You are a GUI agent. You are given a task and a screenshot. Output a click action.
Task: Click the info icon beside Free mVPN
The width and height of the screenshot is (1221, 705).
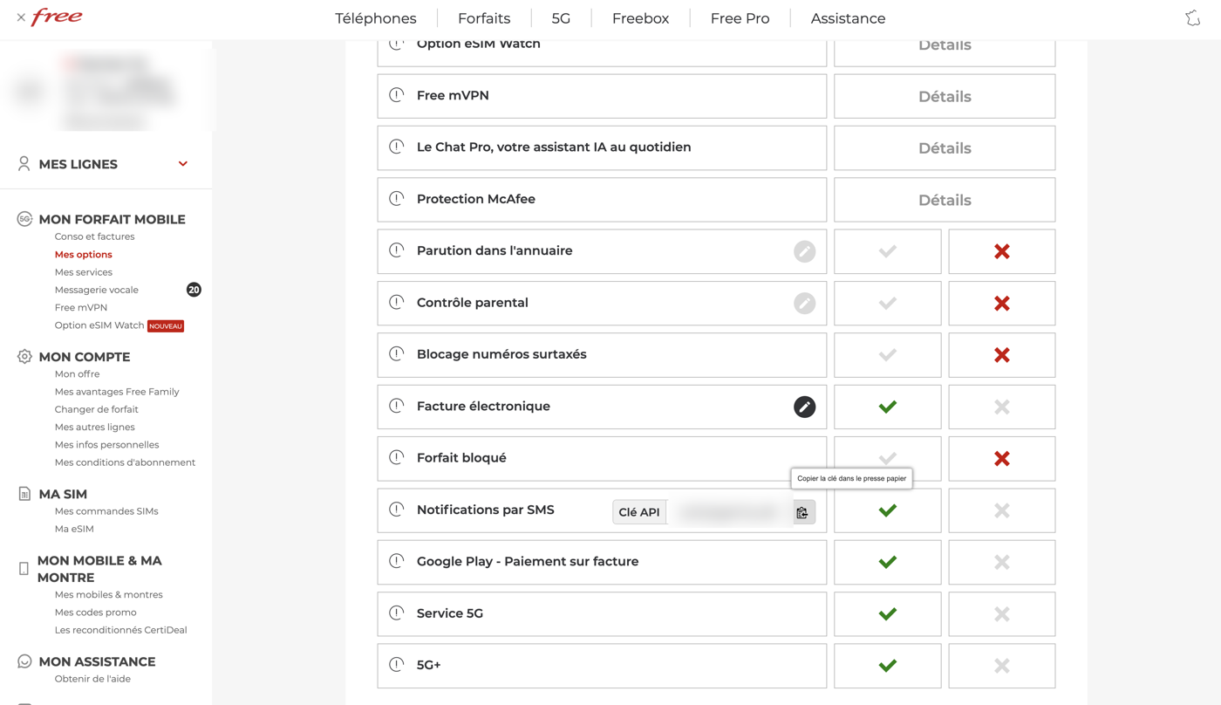tap(397, 95)
